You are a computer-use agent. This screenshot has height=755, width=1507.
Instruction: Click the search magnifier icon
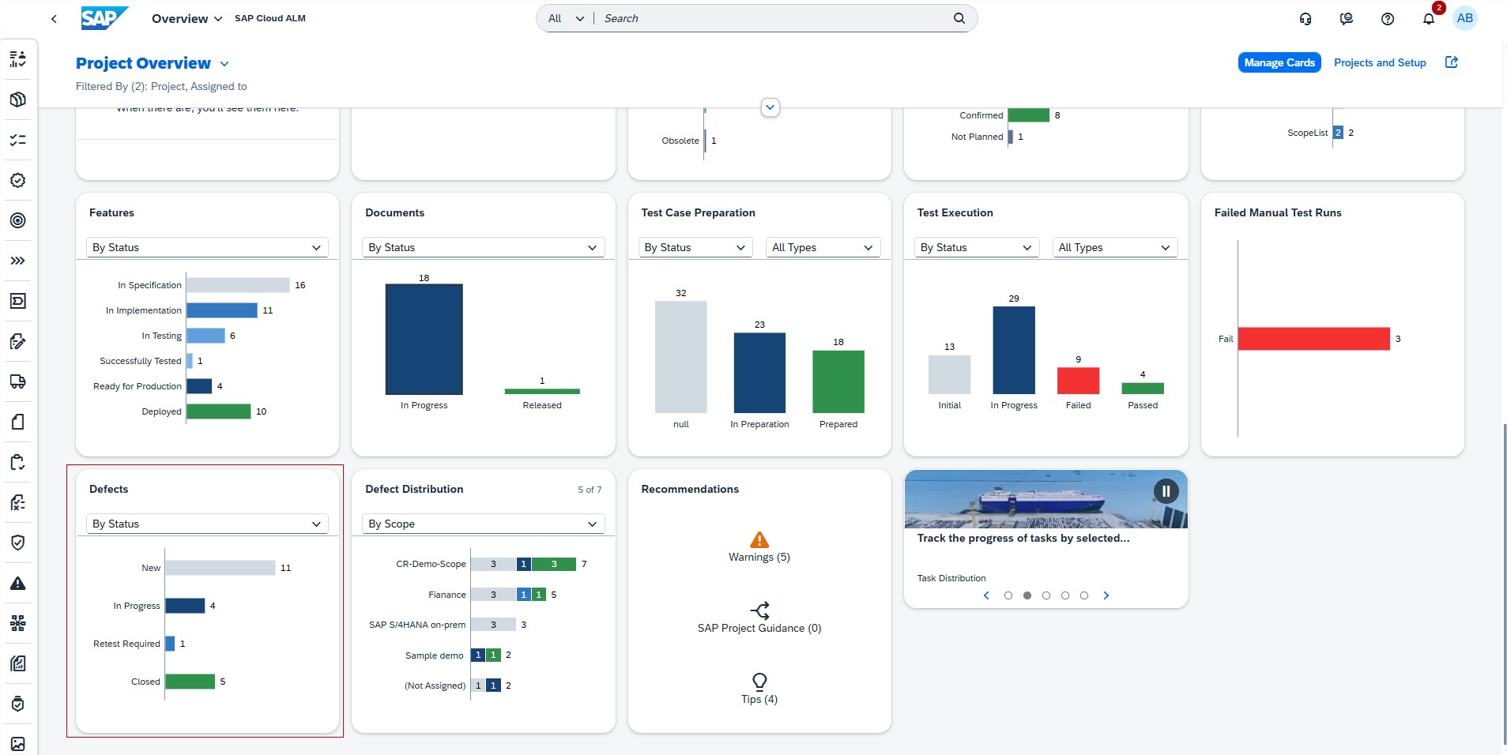coord(959,18)
